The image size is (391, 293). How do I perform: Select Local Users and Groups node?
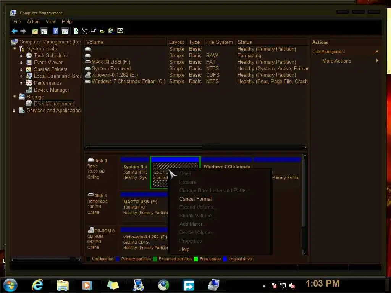point(58,76)
